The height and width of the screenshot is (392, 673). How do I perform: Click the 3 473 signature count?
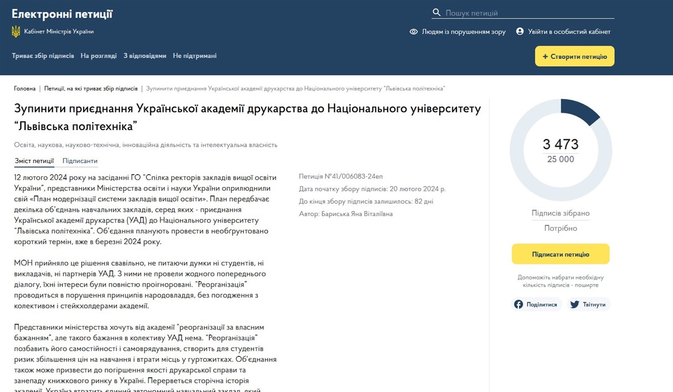560,144
